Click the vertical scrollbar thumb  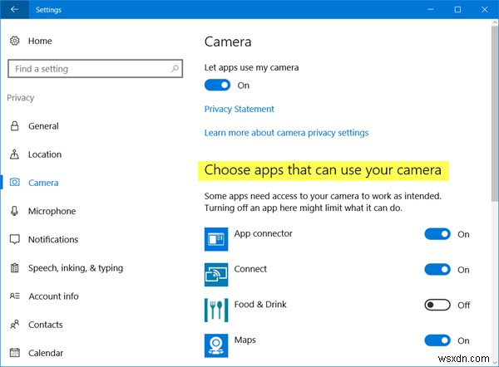tap(494, 113)
